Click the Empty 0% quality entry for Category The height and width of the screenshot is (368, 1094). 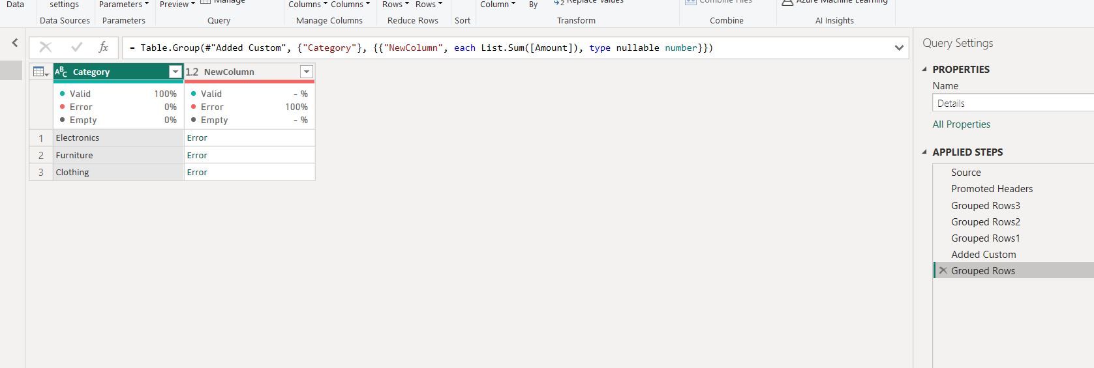tap(119, 120)
